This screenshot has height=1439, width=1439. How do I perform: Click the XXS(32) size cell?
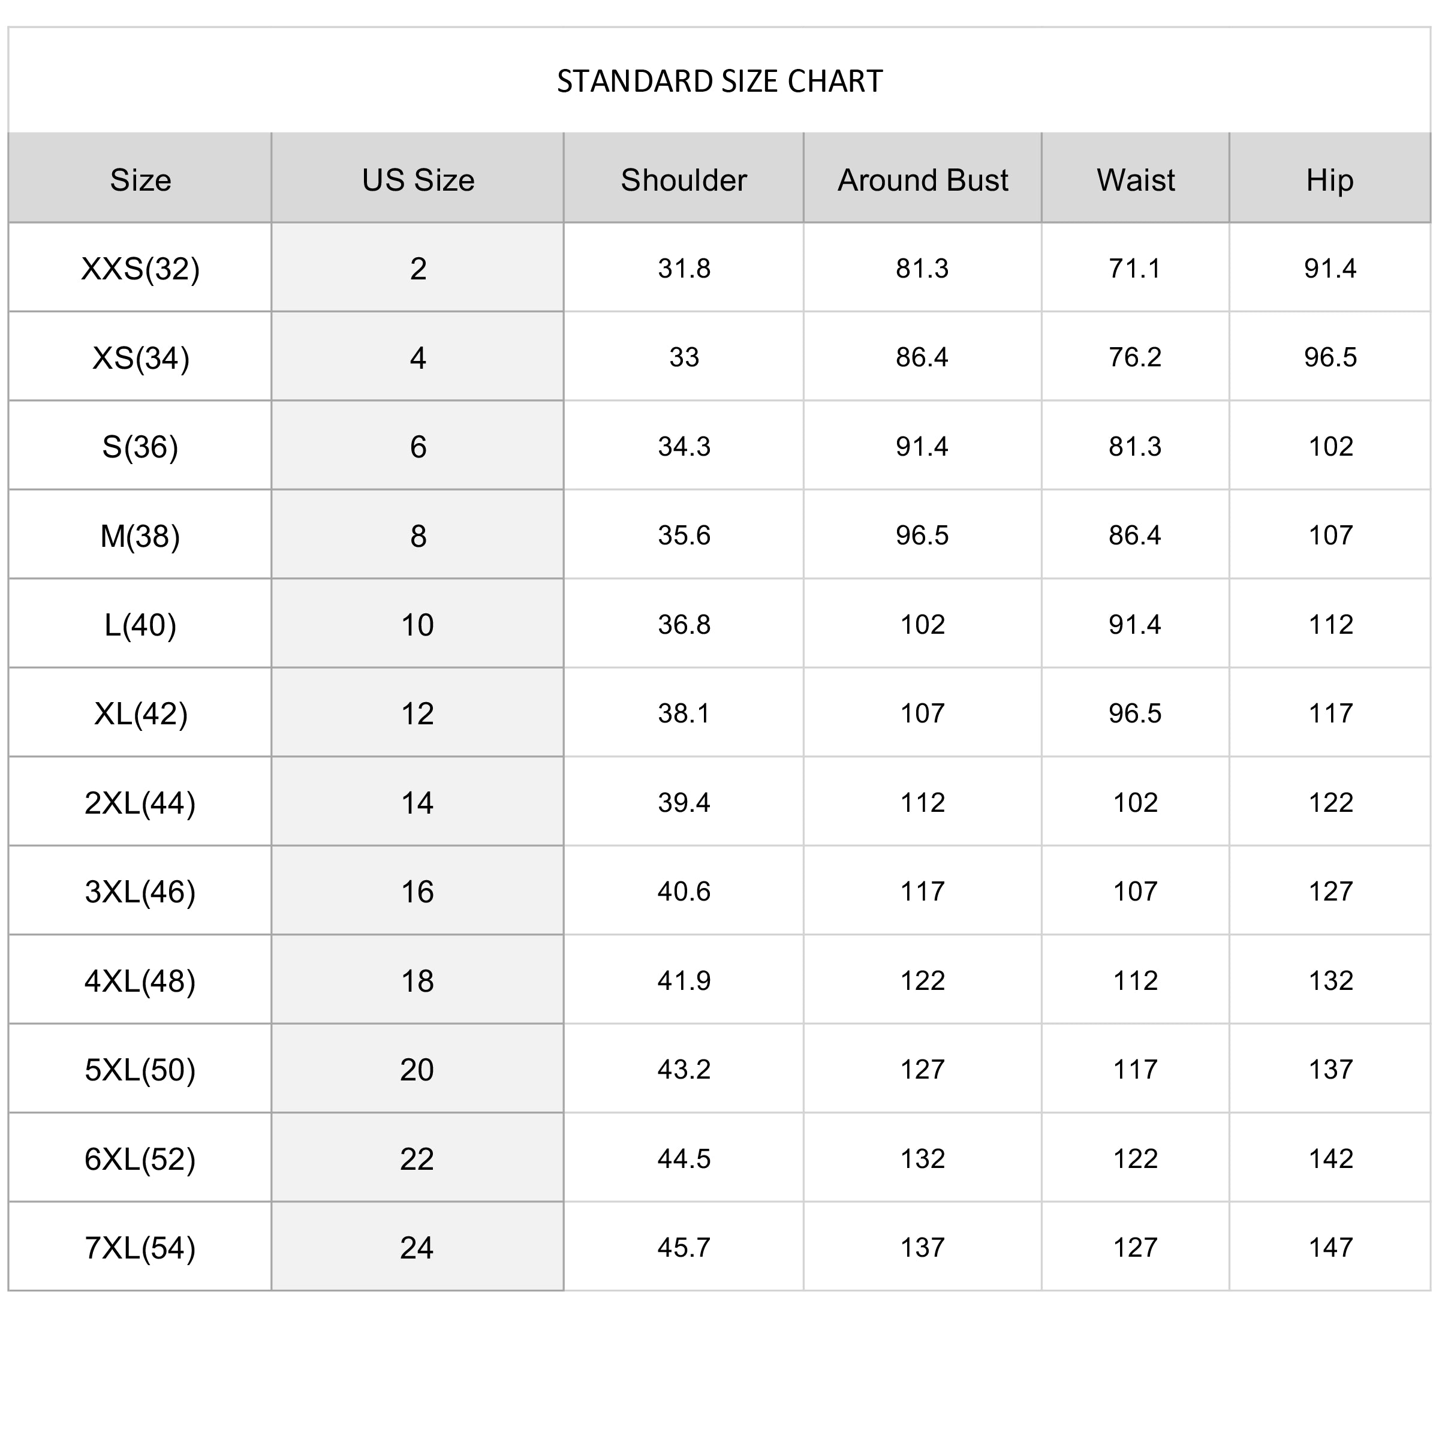140,268
